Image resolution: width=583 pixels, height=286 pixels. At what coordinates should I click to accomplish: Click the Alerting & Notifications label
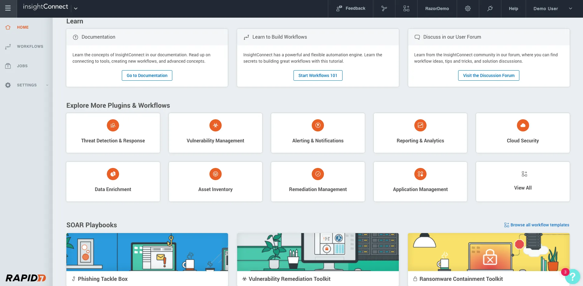[x=318, y=141]
